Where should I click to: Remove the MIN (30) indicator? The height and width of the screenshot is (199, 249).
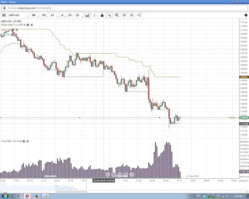click(x=16, y=34)
